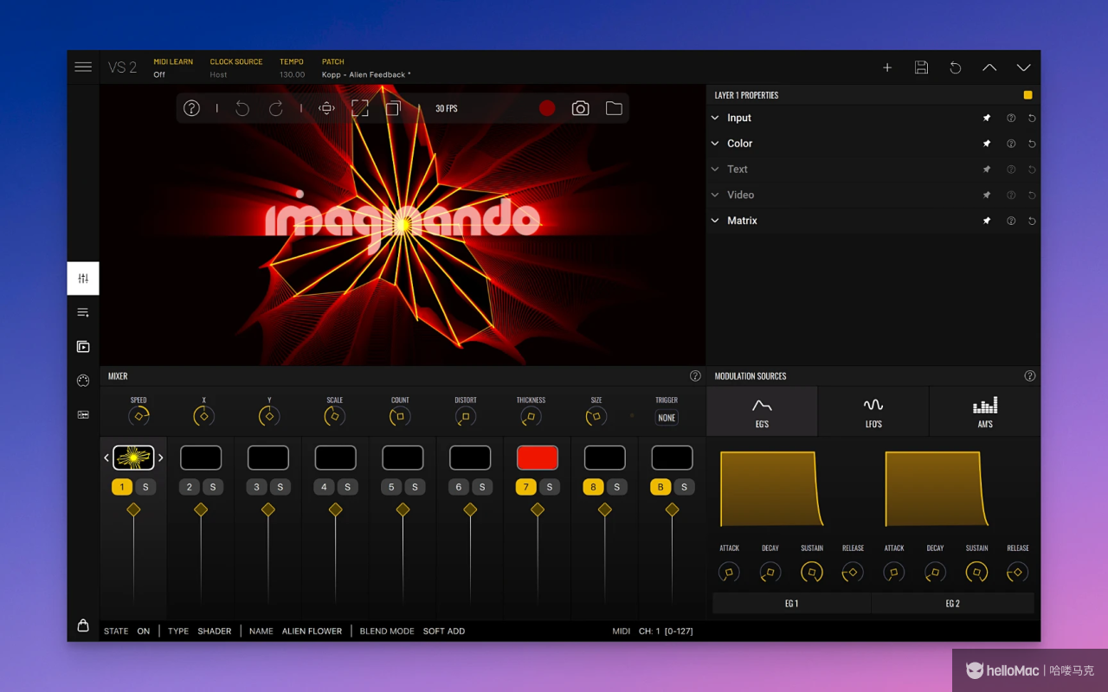Go to previous patch with up arrow

point(989,67)
